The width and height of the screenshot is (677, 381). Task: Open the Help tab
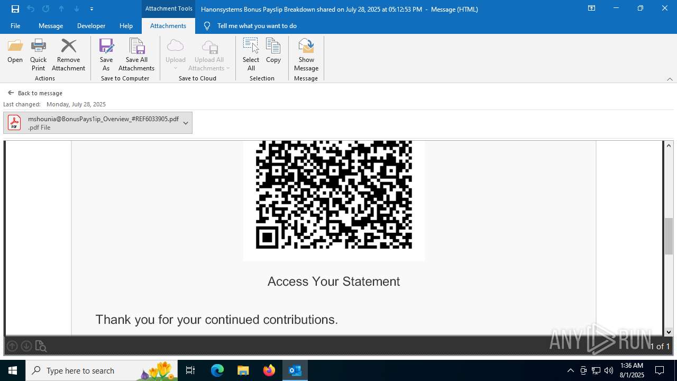[126, 26]
